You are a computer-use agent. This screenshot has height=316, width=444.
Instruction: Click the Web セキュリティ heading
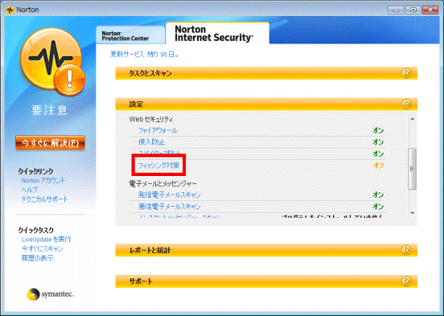[151, 119]
